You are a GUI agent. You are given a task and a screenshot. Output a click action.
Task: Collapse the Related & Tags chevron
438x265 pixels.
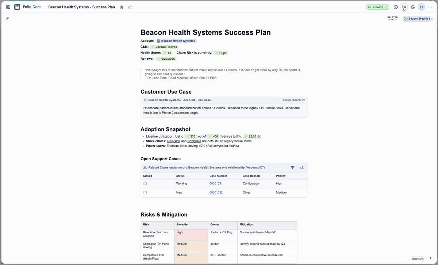[x=384, y=19]
